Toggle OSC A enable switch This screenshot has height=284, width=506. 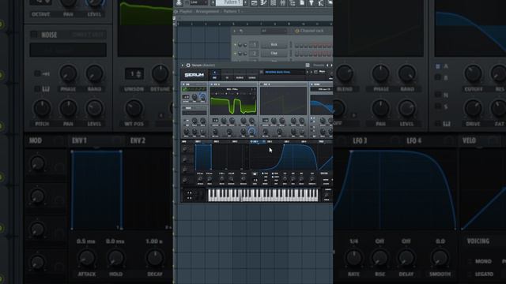(x=212, y=84)
